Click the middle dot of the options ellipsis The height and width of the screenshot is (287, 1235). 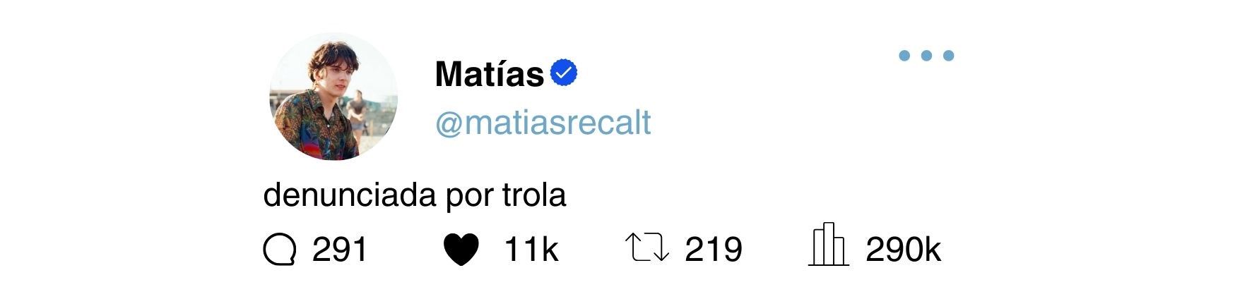[x=926, y=56]
